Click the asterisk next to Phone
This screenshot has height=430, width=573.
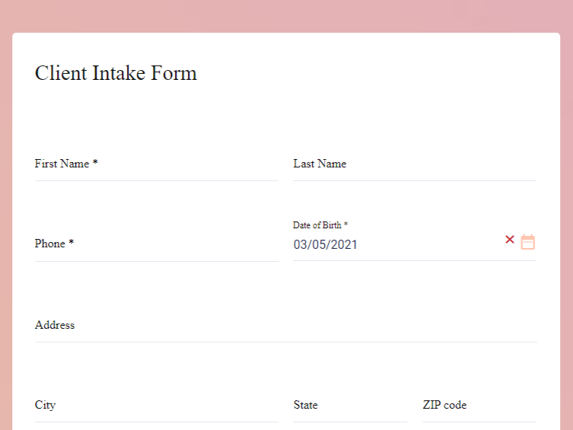coord(72,244)
